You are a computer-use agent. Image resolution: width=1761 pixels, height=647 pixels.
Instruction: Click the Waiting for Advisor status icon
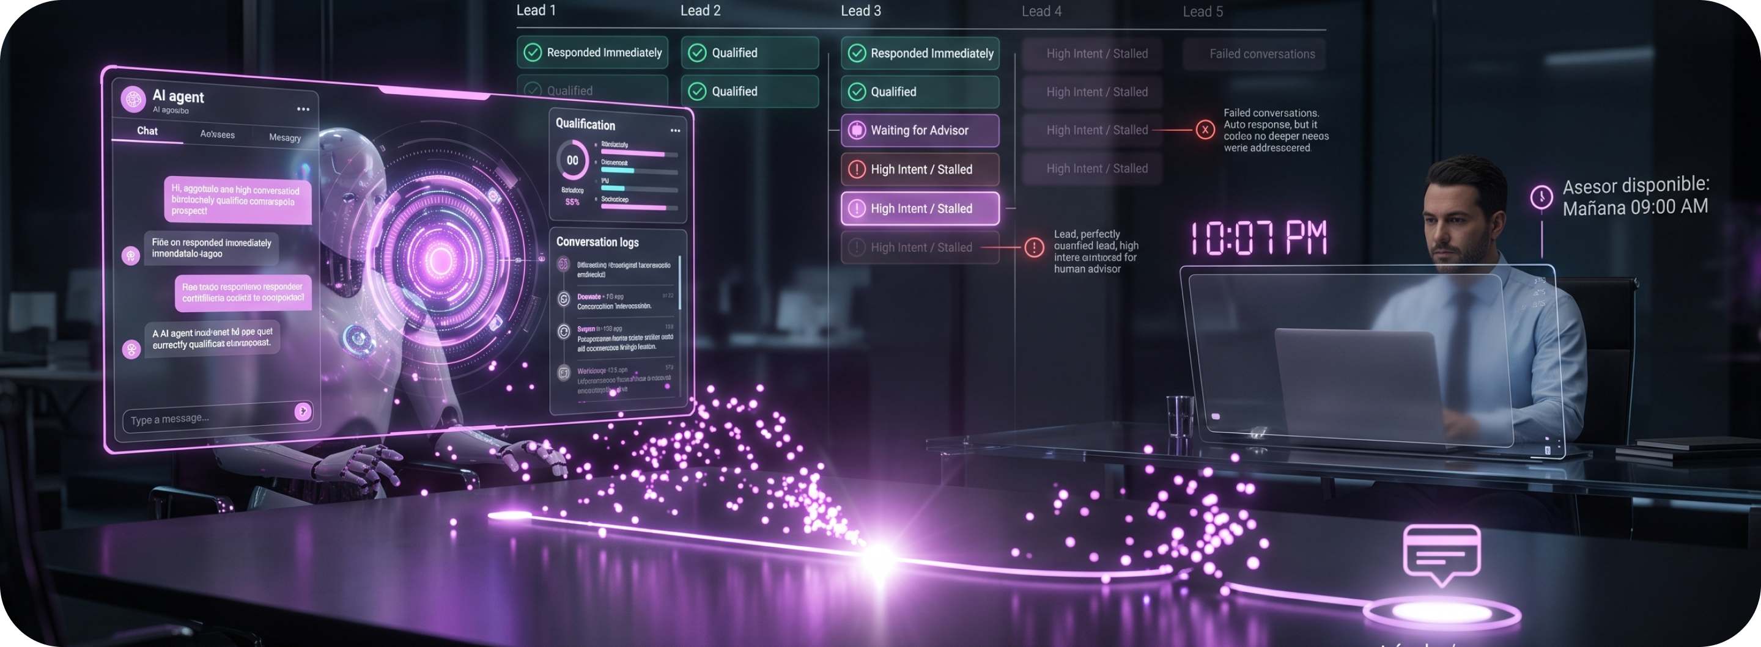[x=857, y=130]
